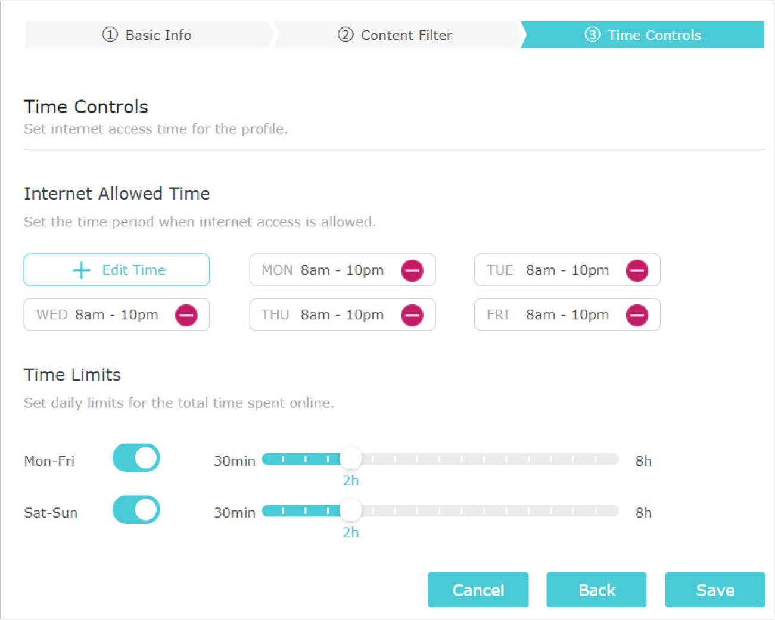Click the 8h label of the Mon-Fri slider
The width and height of the screenshot is (775, 620).
(x=643, y=461)
